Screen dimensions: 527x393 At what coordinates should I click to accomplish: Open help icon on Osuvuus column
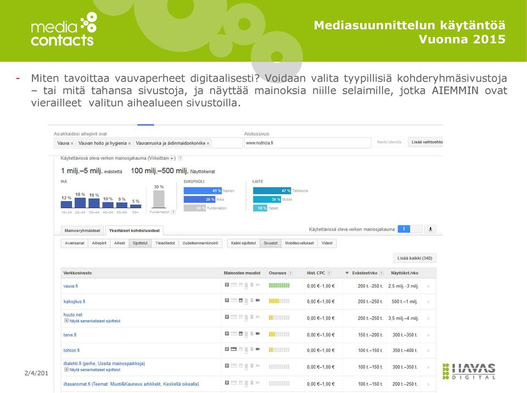click(290, 273)
